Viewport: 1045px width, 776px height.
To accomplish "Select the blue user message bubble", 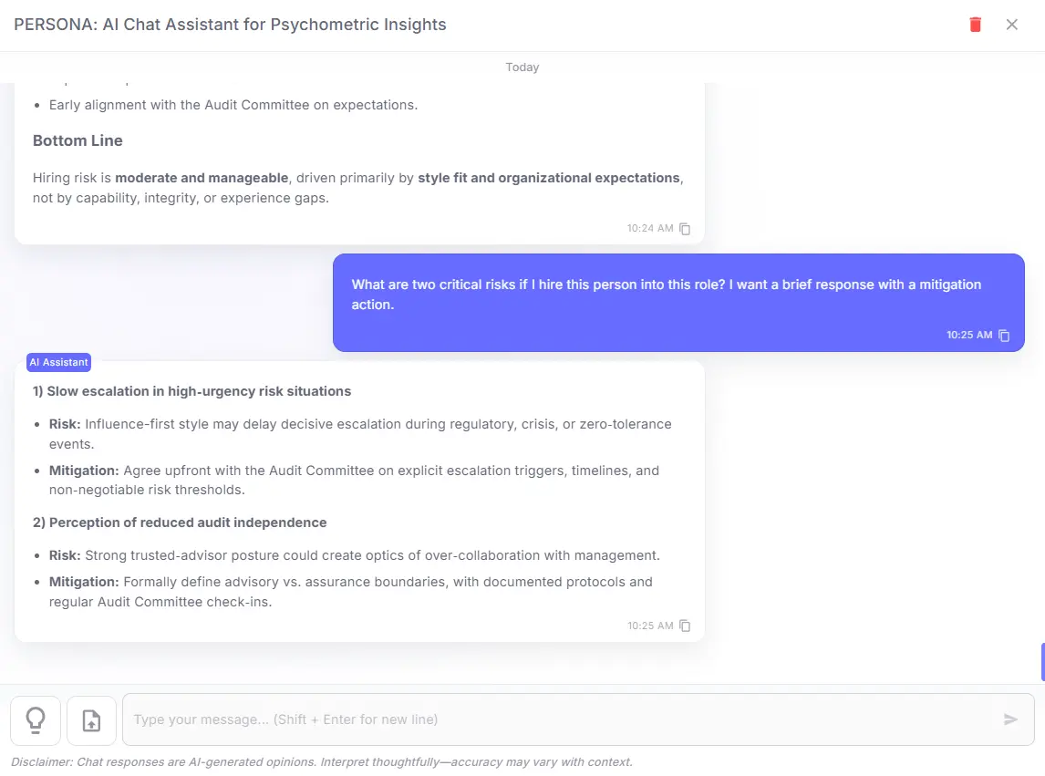I will pyautogui.click(x=679, y=294).
